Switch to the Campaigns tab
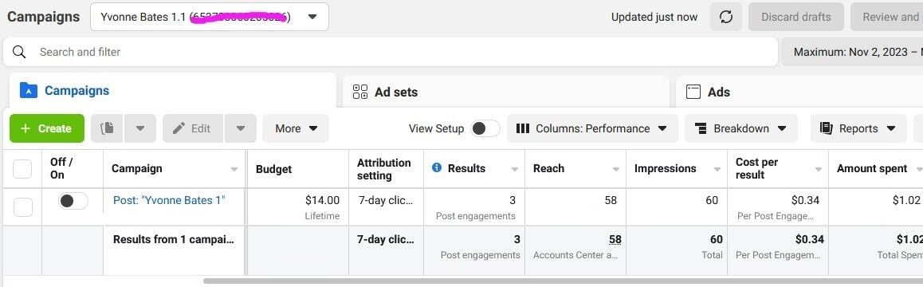Viewport: 923px width, 287px height. (x=173, y=90)
